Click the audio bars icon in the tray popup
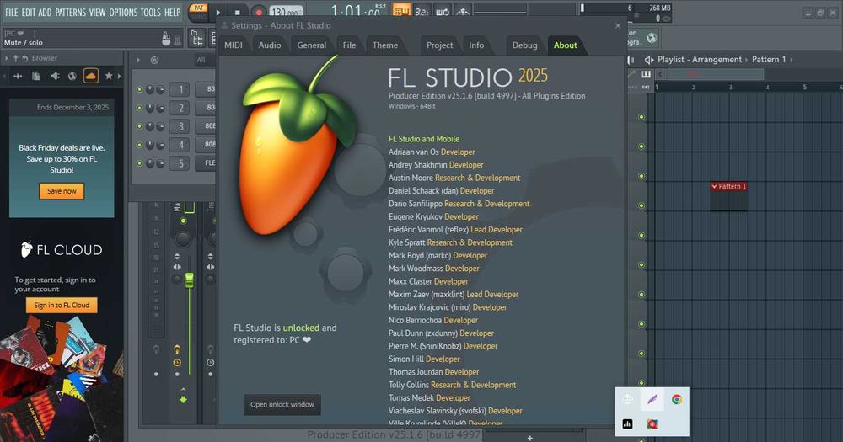 (x=627, y=423)
